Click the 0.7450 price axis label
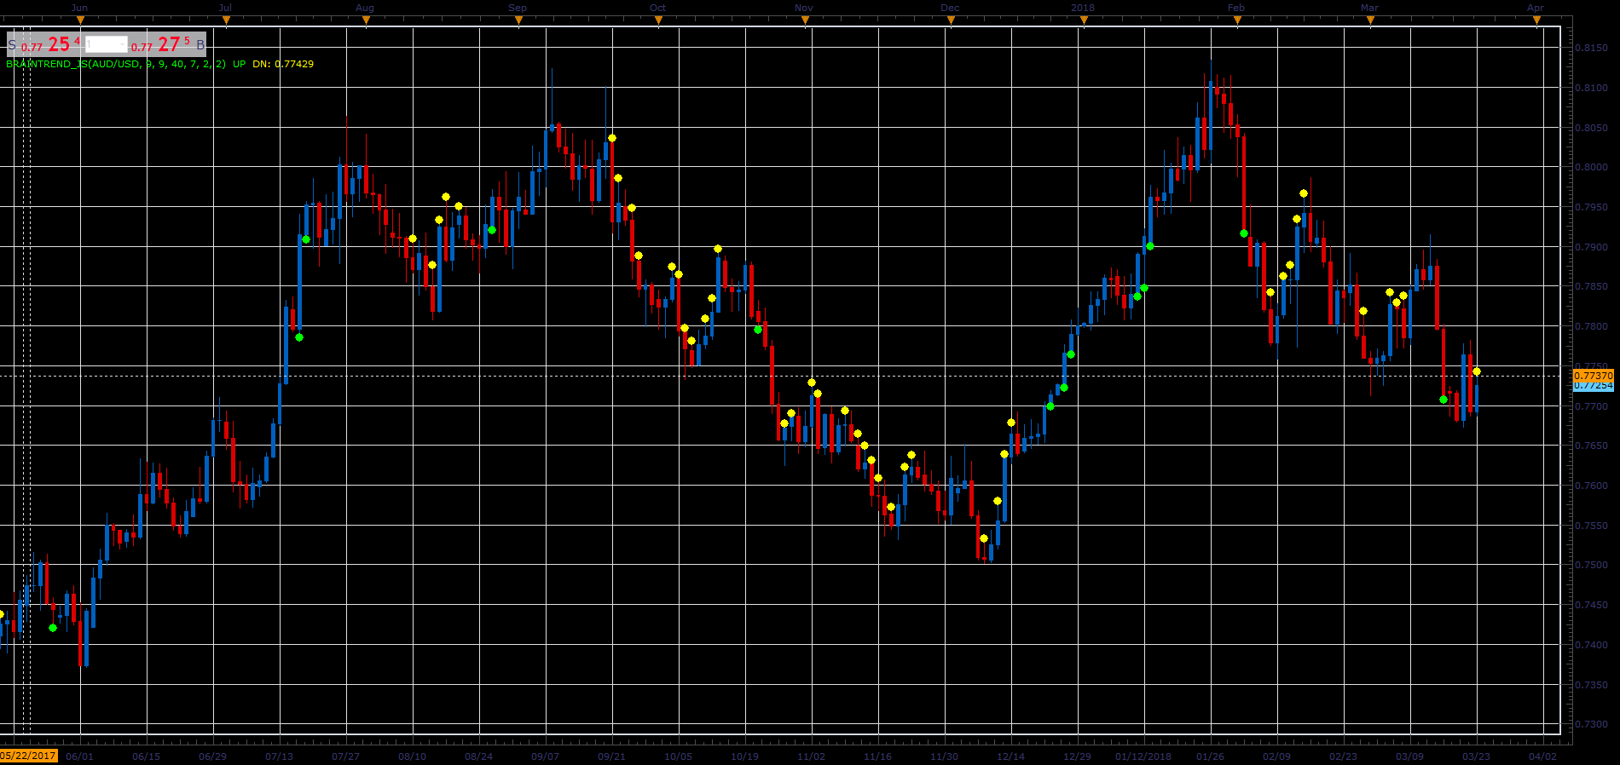The height and width of the screenshot is (765, 1620). coord(1592,605)
